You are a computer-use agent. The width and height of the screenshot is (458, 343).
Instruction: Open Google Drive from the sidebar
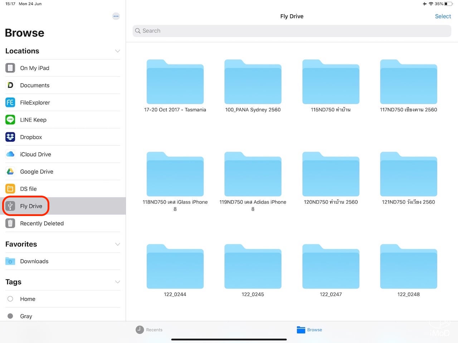point(10,171)
